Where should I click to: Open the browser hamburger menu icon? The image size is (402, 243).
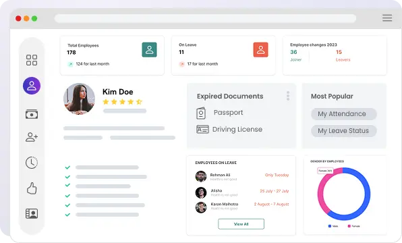(387, 18)
